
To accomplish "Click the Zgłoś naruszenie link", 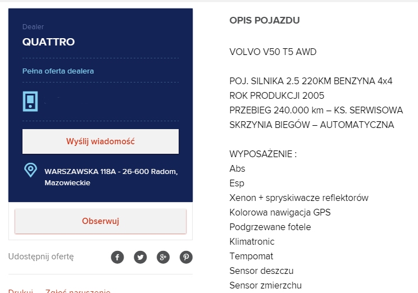I will click(78, 291).
